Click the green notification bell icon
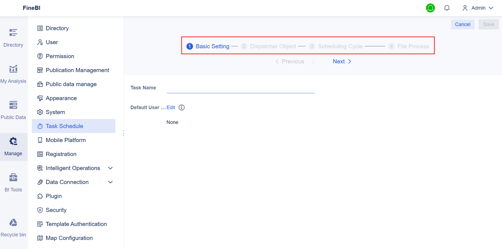Screen dimensions: 502x249 (x=430, y=8)
